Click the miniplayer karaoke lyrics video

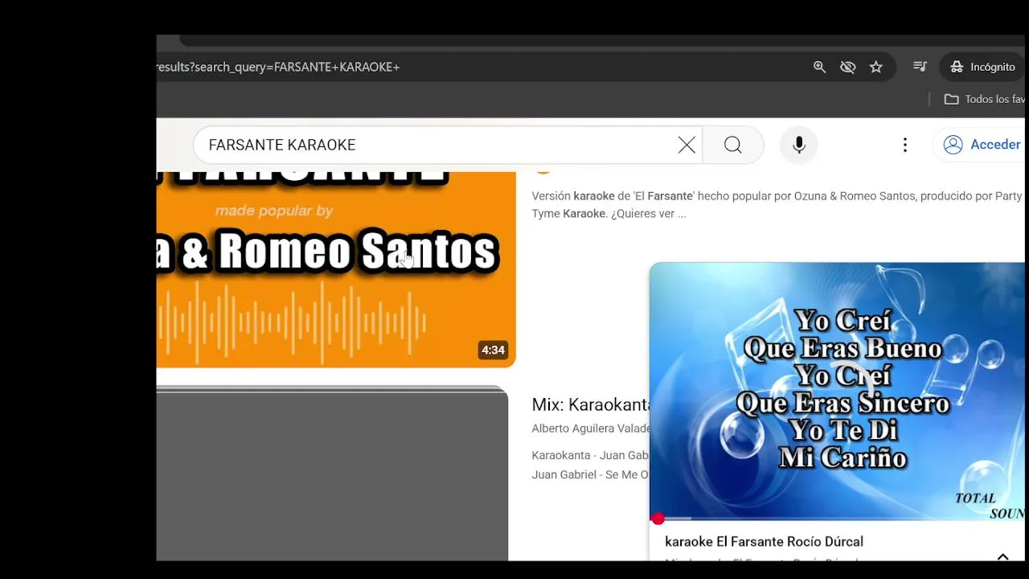[x=837, y=390]
